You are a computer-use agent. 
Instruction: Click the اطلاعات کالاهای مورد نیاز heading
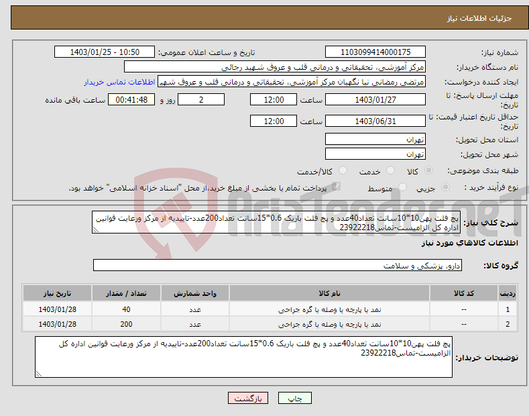[x=469, y=243]
